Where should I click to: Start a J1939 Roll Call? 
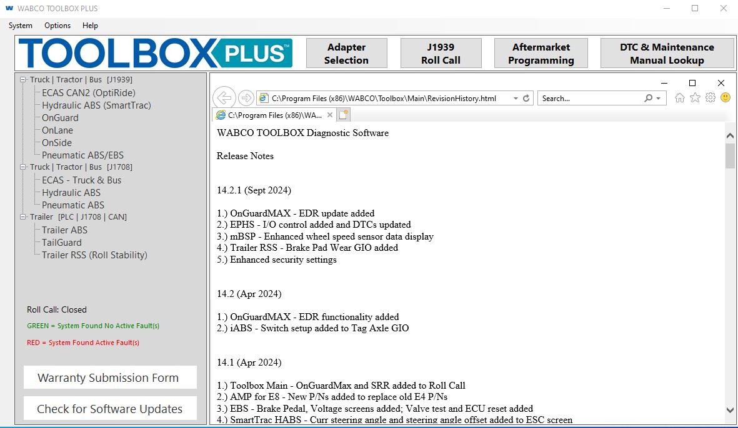(441, 52)
